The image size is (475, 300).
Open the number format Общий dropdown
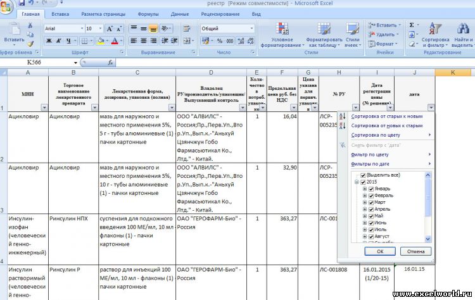pyautogui.click(x=251, y=28)
